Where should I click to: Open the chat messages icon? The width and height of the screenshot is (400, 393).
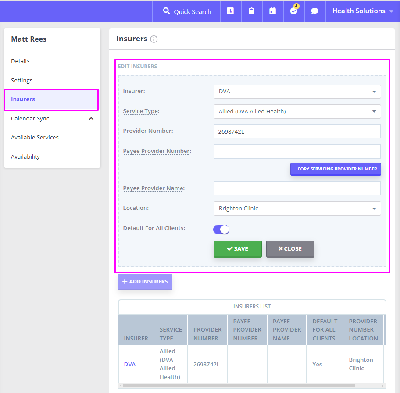pos(314,11)
